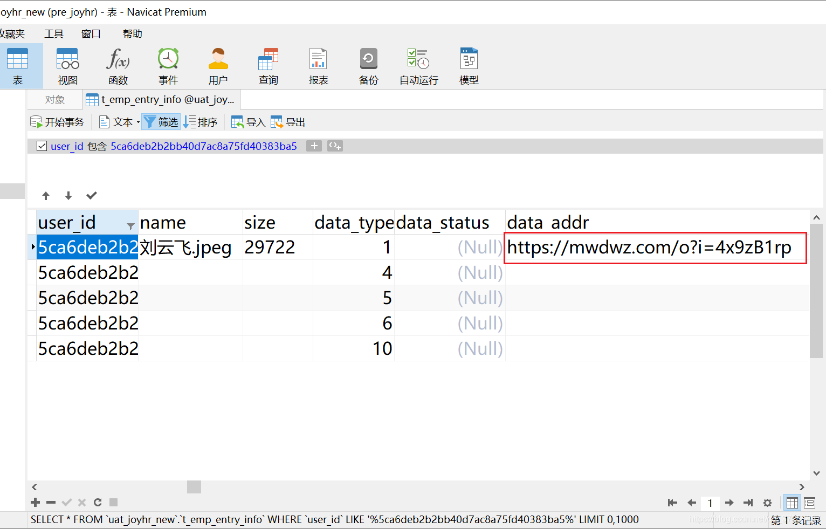826x529 pixels.
Task: Refresh the table data
Action: coord(98,503)
